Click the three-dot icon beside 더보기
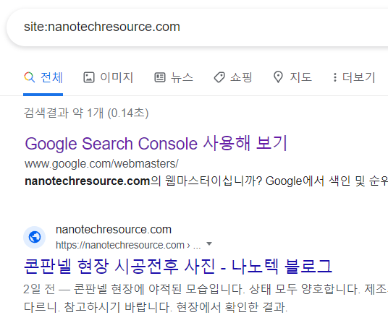This screenshot has height=328, width=388. (x=335, y=77)
